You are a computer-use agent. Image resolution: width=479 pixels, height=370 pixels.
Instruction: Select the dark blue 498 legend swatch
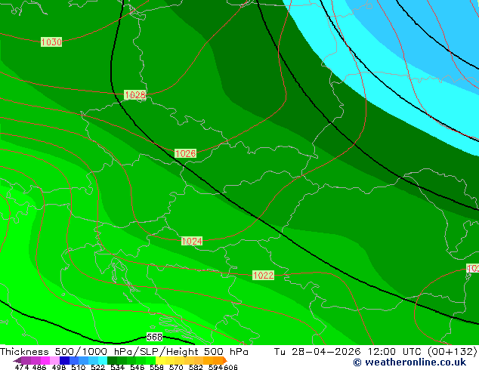pos(64,360)
